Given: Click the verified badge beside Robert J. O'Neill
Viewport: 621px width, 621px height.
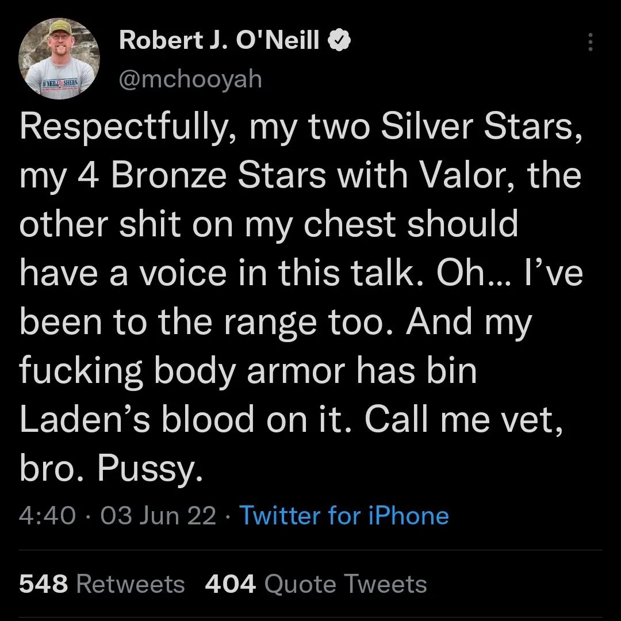Looking at the screenshot, I should 339,40.
